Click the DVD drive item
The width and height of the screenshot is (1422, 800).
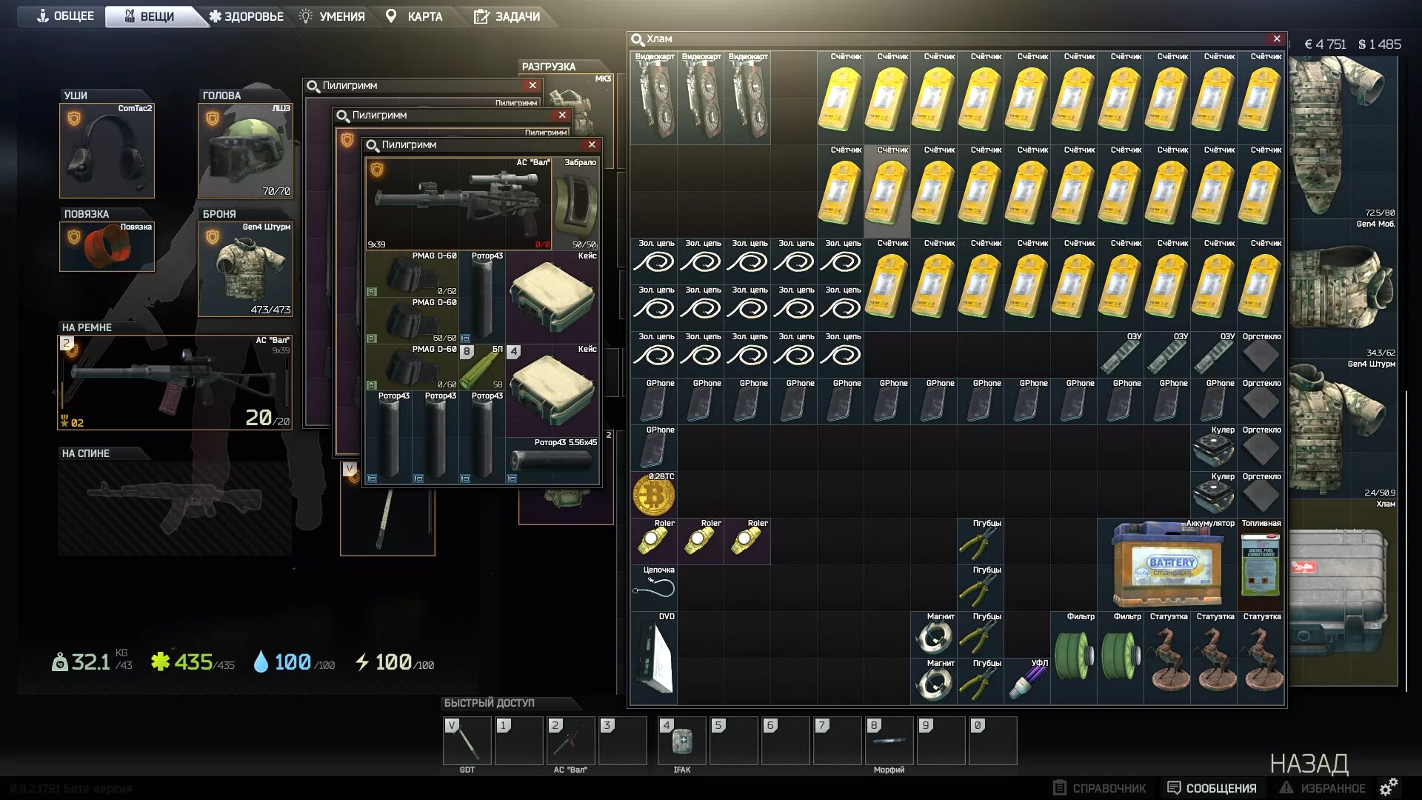655,658
